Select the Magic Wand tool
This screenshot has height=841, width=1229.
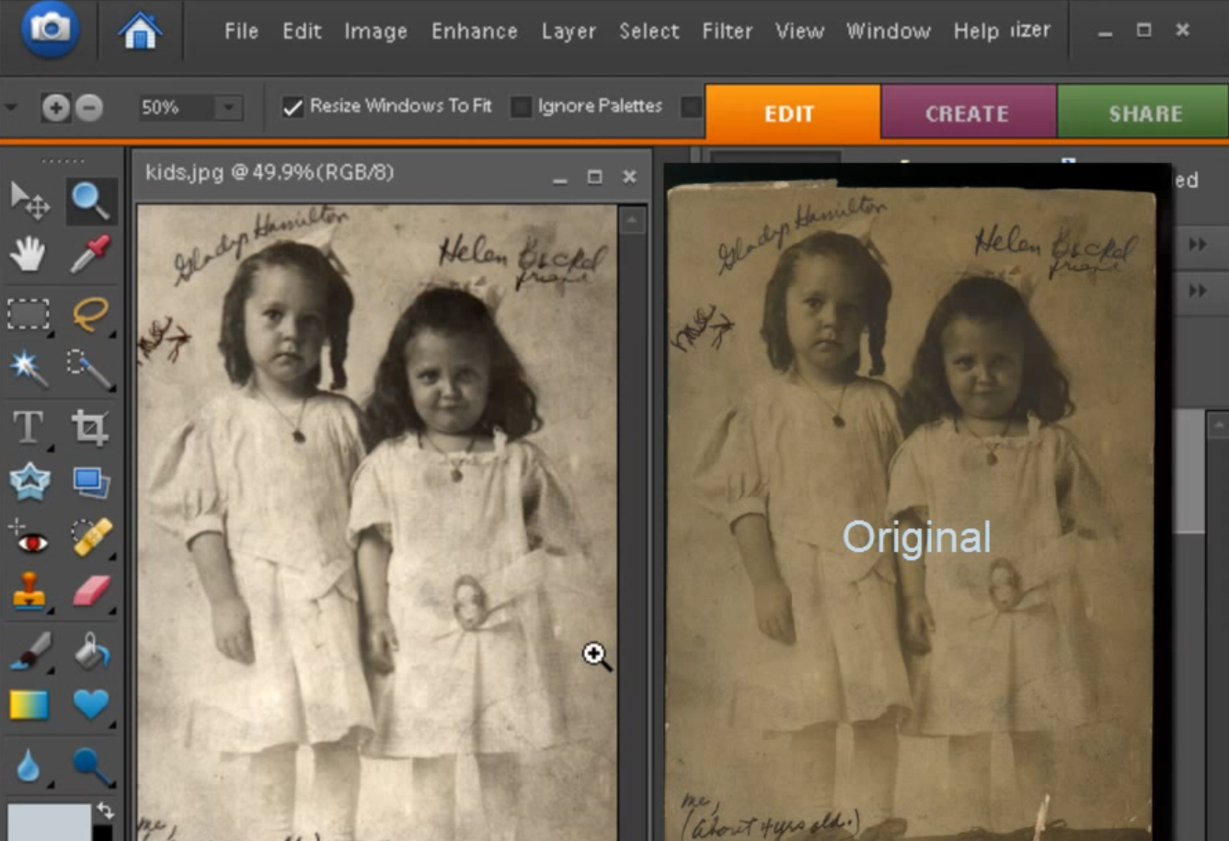[28, 369]
